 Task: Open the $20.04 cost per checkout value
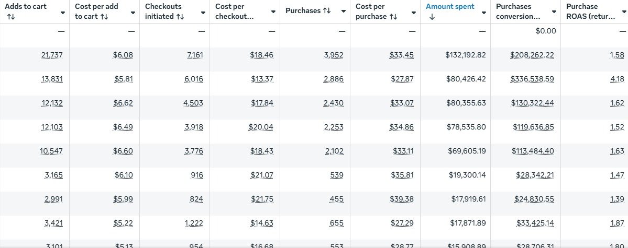point(262,127)
